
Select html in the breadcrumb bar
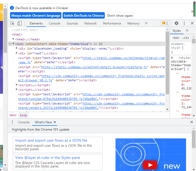[x=13, y=115]
